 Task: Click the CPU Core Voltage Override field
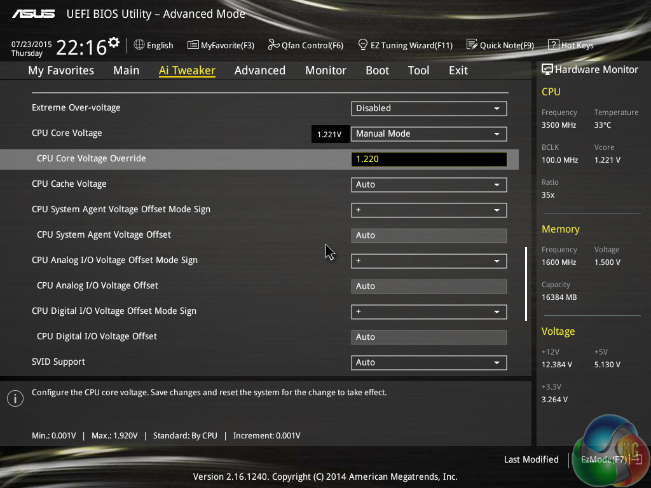(x=428, y=159)
